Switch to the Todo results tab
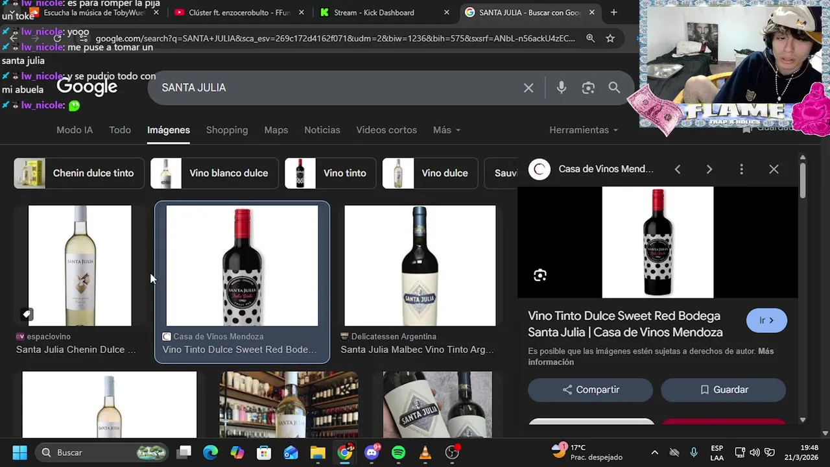The width and height of the screenshot is (830, 467). pos(120,130)
